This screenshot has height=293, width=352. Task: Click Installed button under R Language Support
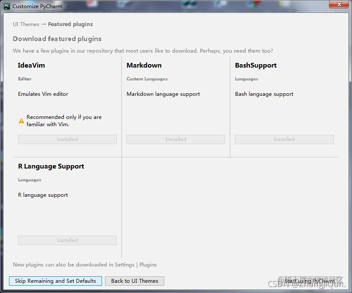click(x=67, y=240)
